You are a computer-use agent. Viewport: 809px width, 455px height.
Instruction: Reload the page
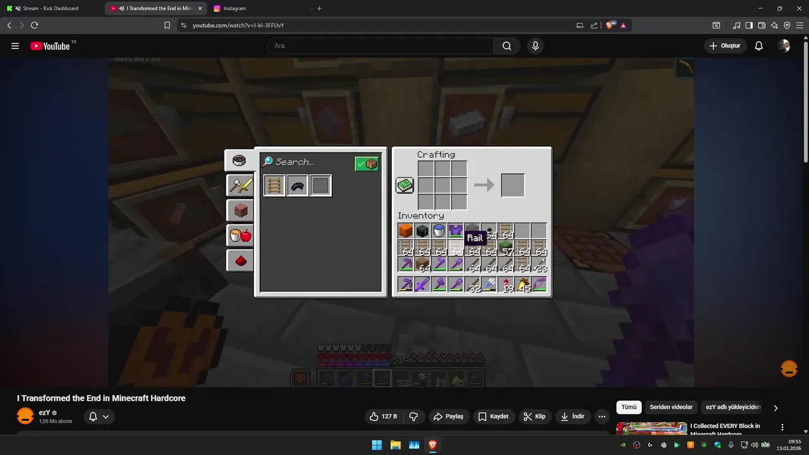tap(34, 25)
